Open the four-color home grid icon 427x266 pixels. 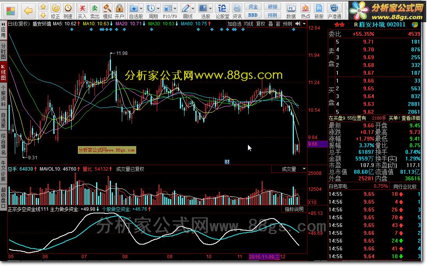[11, 11]
